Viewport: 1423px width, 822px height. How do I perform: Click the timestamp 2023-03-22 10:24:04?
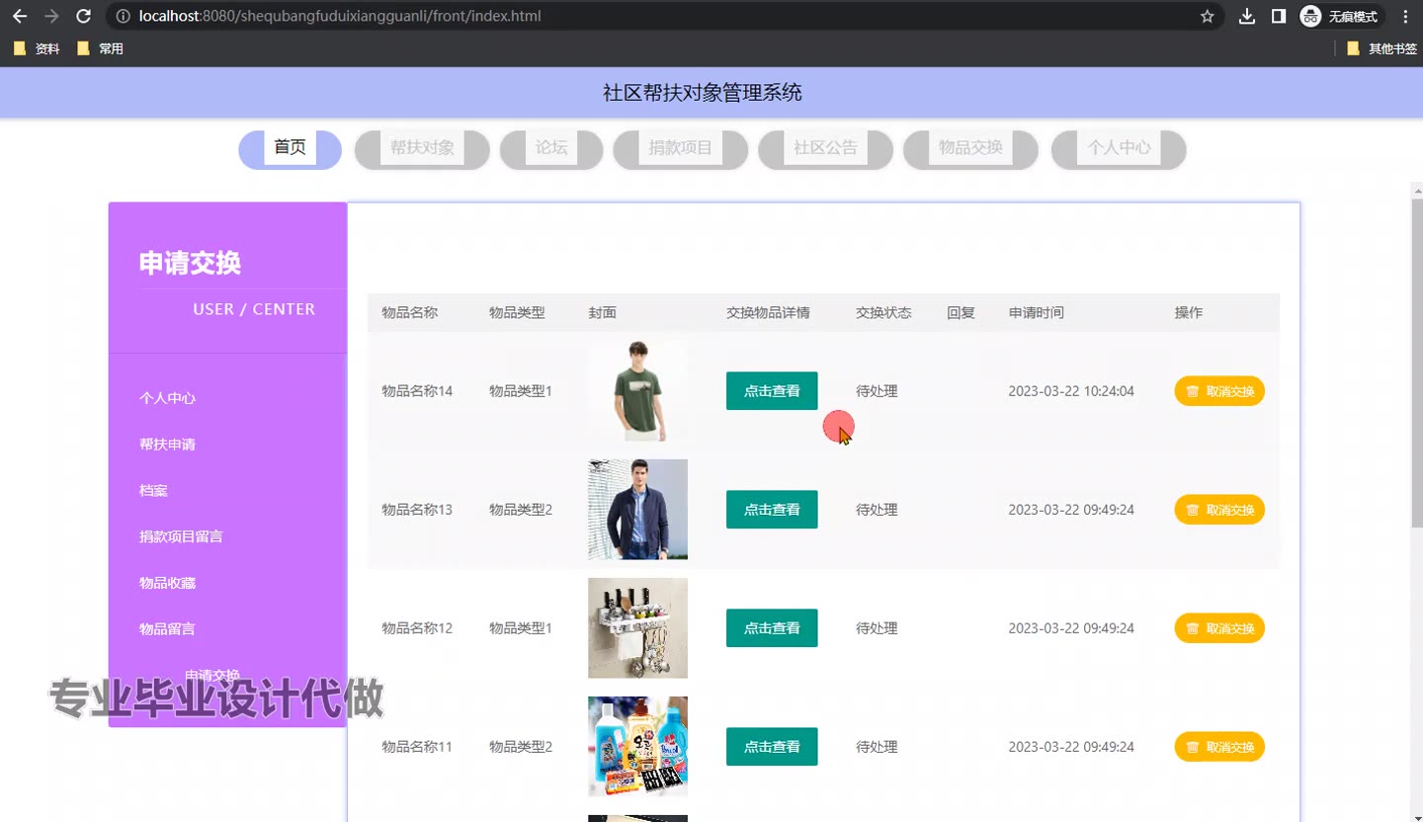(1071, 391)
